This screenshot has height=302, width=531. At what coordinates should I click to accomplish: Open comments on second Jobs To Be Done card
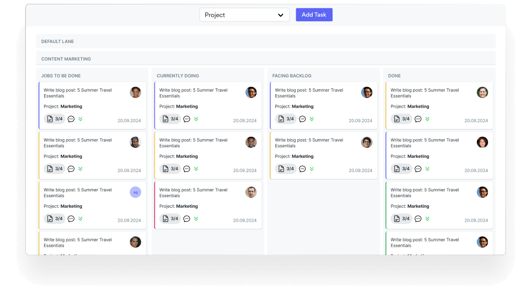click(71, 169)
